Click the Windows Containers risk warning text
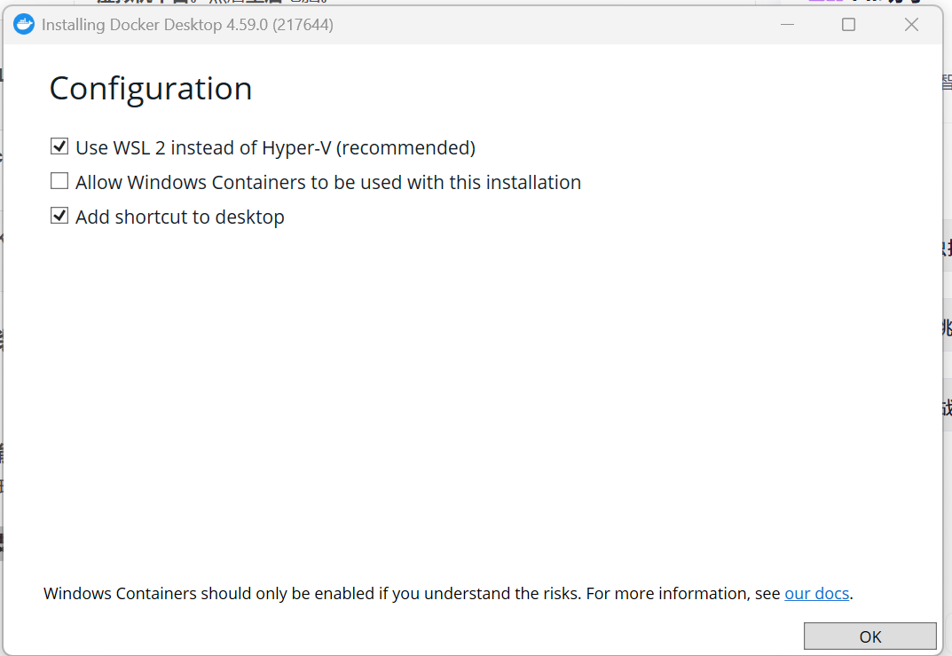 (448, 594)
